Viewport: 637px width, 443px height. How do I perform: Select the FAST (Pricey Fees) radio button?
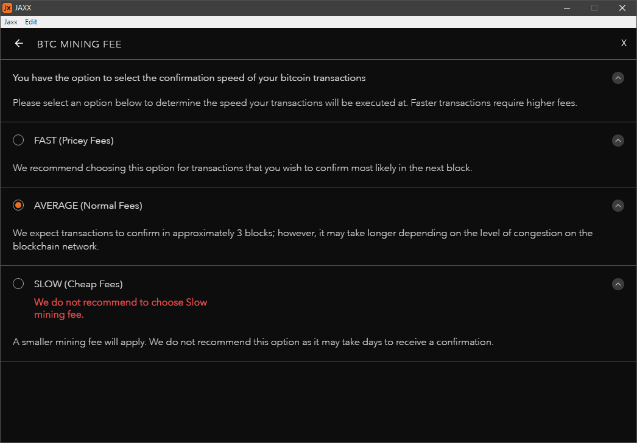pos(18,140)
